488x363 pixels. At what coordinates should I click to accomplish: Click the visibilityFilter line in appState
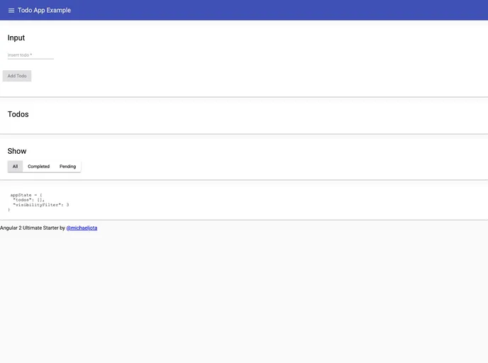[x=40, y=205]
